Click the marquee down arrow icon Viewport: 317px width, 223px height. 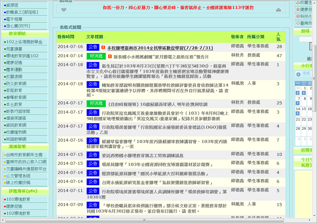tap(64, 10)
